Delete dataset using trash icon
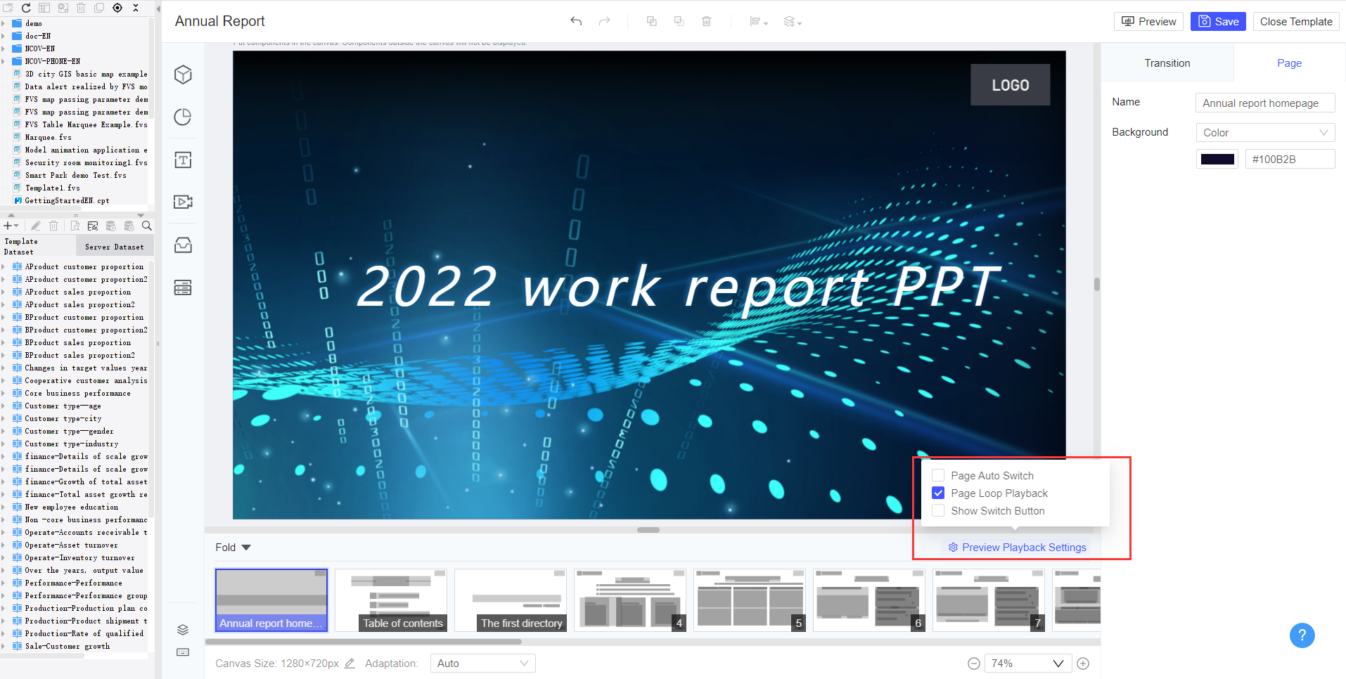The height and width of the screenshot is (679, 1346). [53, 226]
